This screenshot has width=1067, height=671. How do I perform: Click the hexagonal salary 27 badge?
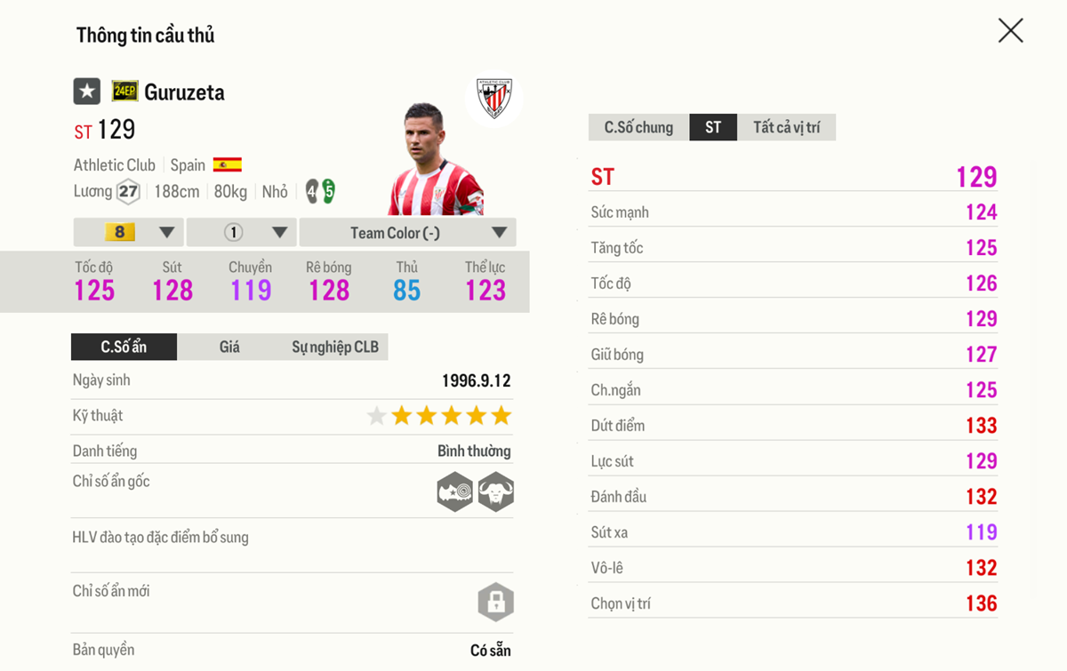tap(129, 192)
